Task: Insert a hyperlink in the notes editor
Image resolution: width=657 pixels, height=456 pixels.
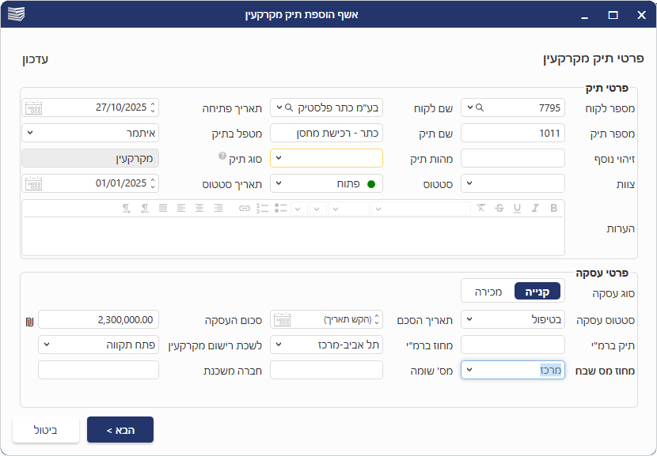Action: click(x=245, y=208)
